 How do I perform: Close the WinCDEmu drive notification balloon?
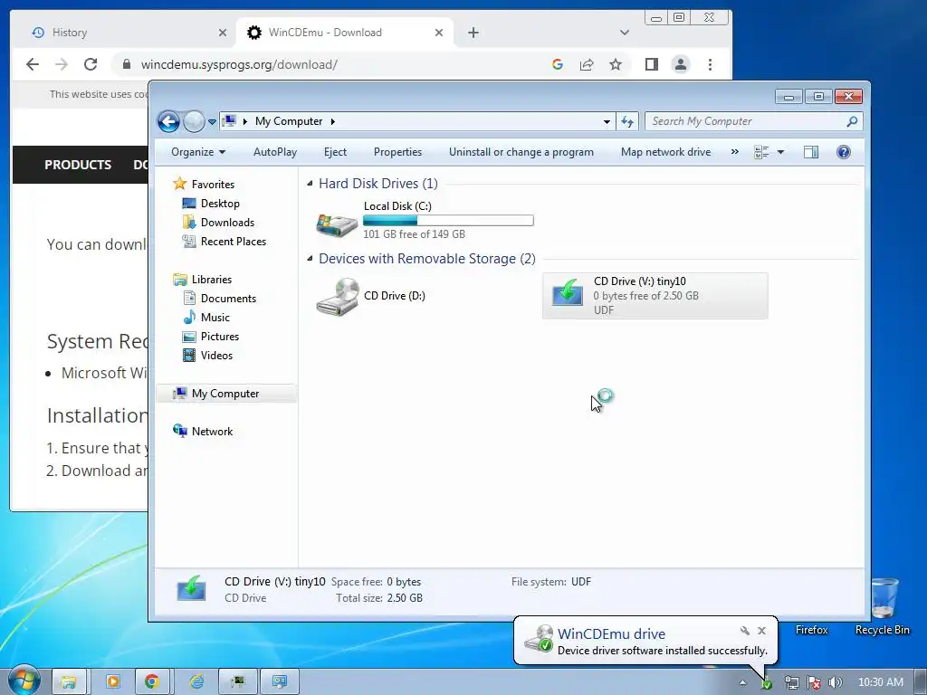pos(762,631)
